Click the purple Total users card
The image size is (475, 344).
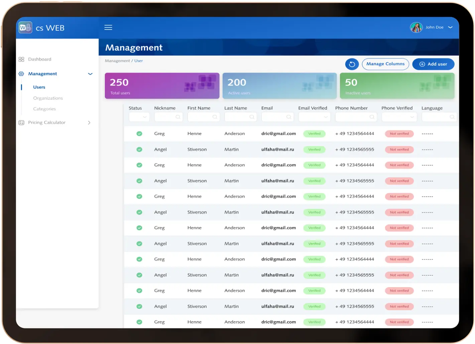(x=162, y=86)
